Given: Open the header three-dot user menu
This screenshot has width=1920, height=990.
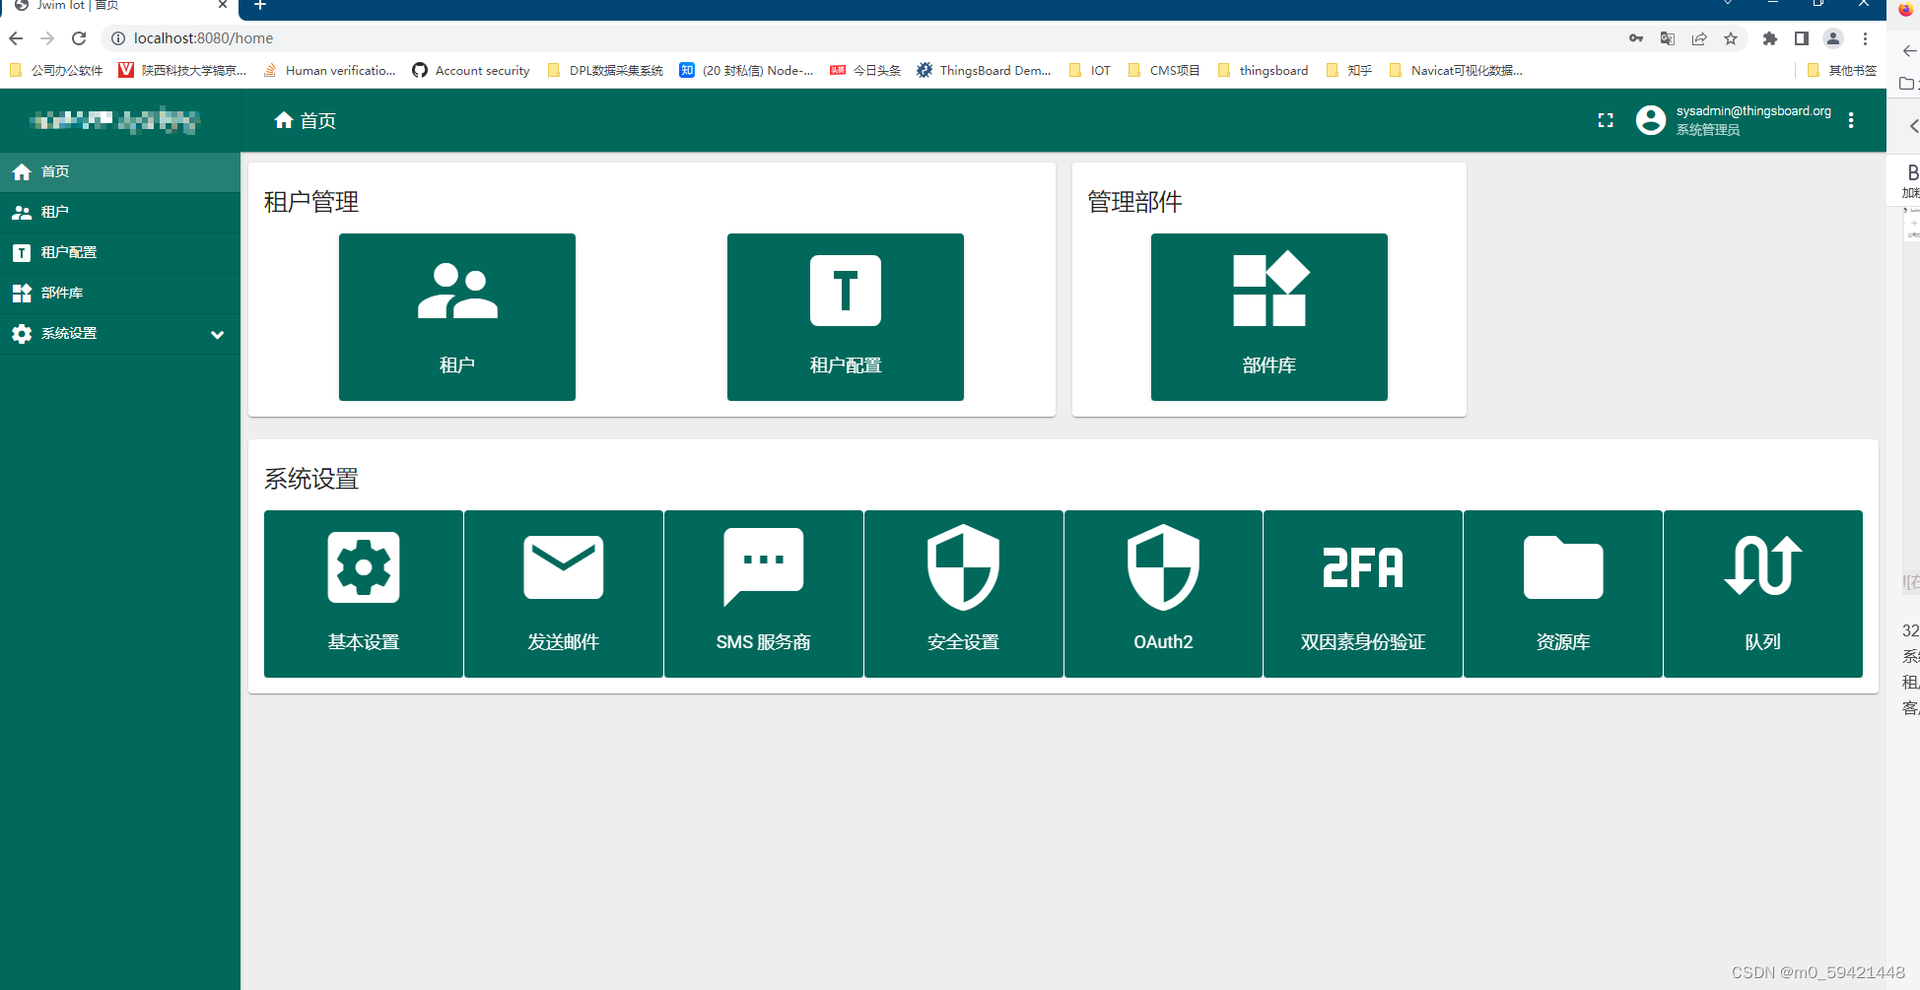Looking at the screenshot, I should (x=1851, y=120).
